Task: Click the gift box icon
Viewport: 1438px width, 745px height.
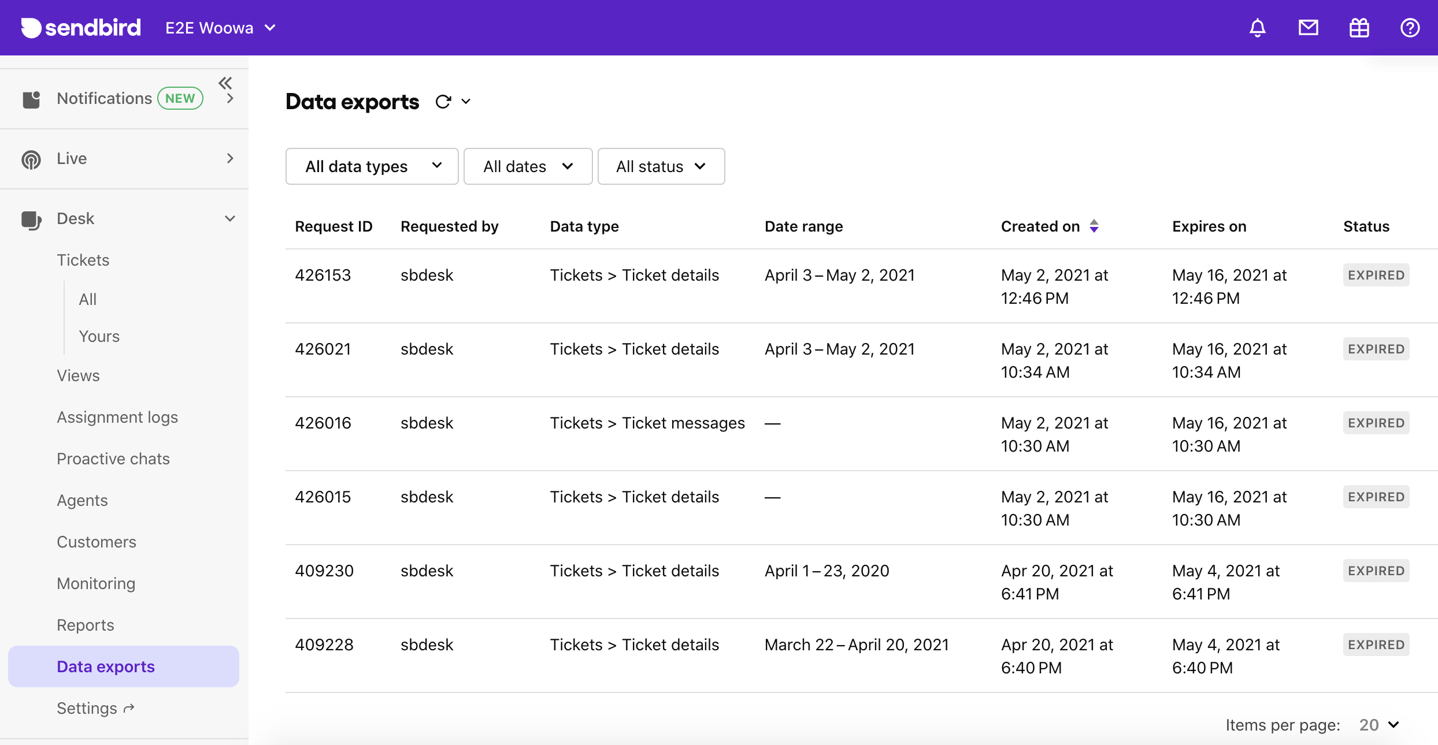Action: tap(1359, 28)
